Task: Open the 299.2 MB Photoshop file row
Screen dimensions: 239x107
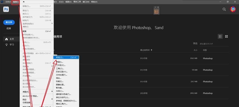Action: point(141,93)
